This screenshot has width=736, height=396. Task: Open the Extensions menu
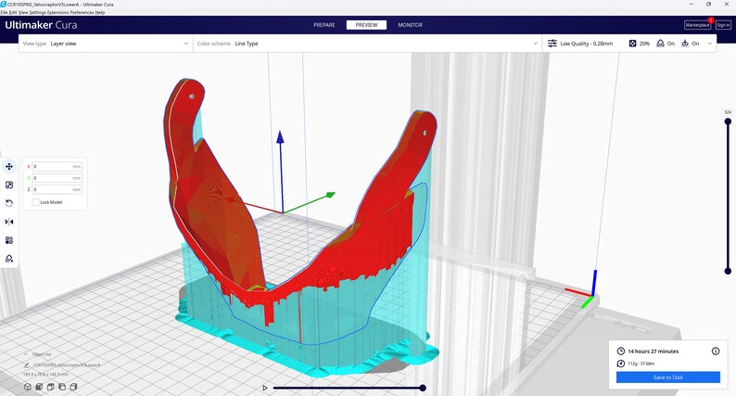(58, 12)
